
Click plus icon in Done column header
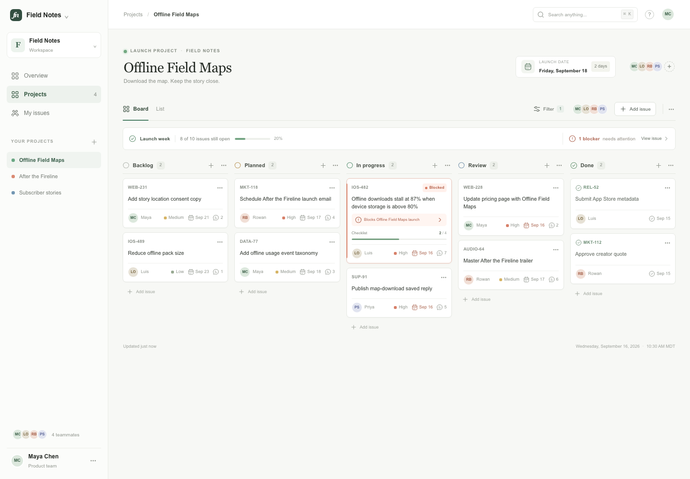(658, 165)
